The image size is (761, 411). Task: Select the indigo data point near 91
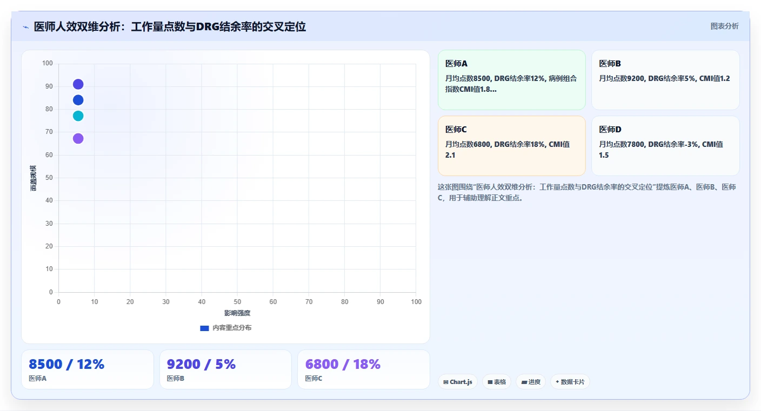coord(78,84)
